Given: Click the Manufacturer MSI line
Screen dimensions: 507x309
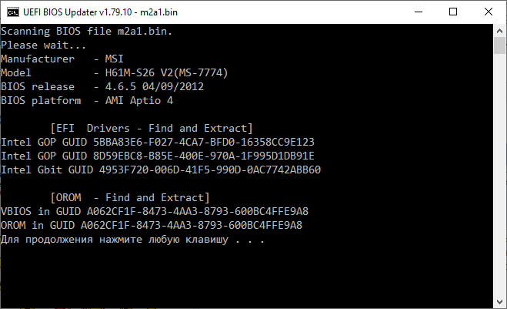Looking at the screenshot, I should [62, 59].
